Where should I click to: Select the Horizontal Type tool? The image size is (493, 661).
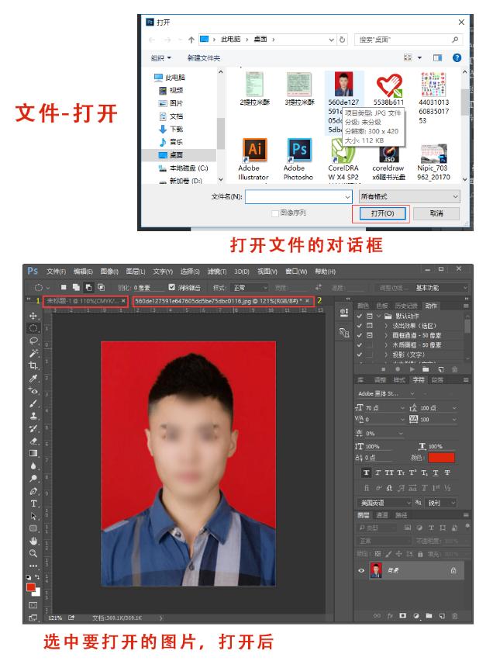[x=33, y=504]
